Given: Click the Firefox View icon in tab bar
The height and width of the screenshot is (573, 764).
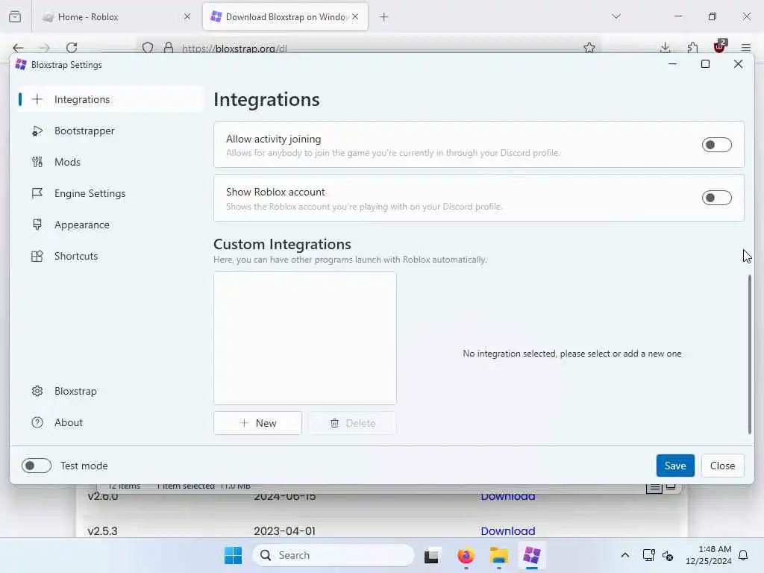Looking at the screenshot, I should [x=15, y=16].
